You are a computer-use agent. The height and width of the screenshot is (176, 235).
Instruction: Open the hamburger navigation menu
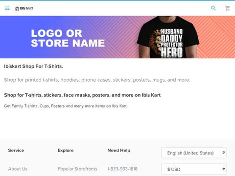[7, 8]
